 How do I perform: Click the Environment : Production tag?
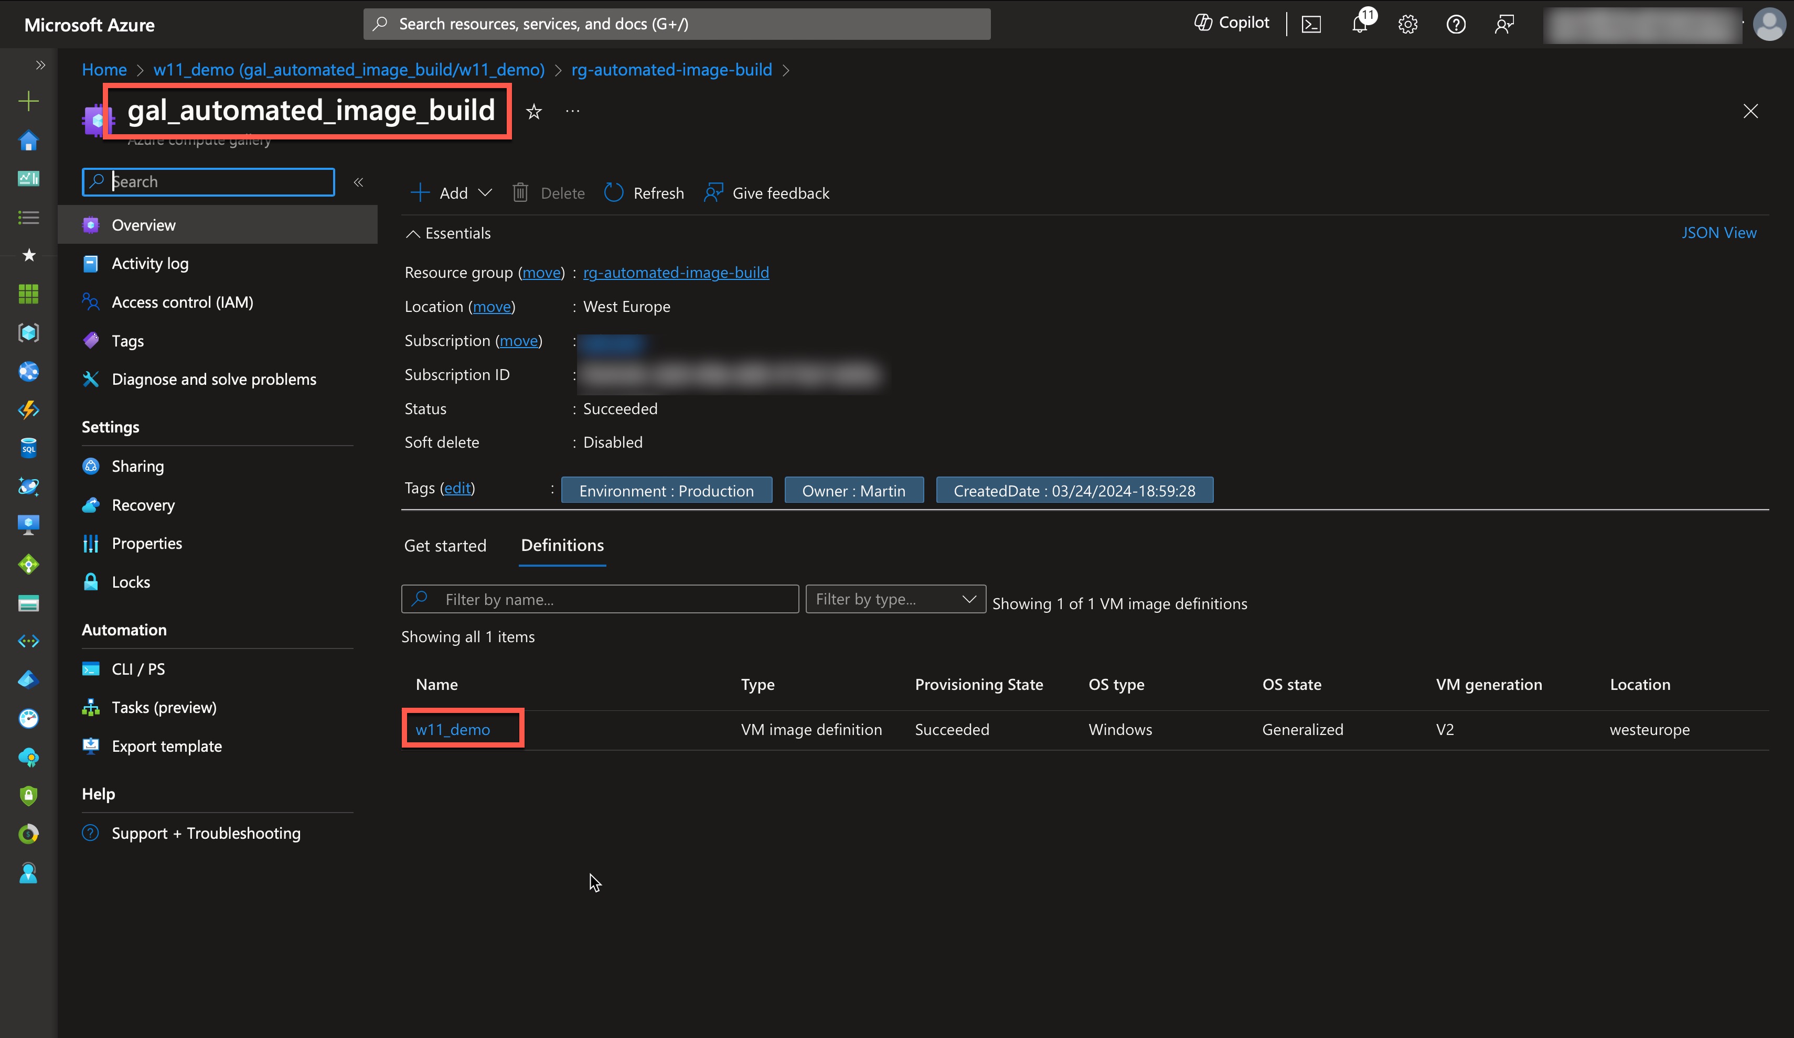tap(666, 490)
